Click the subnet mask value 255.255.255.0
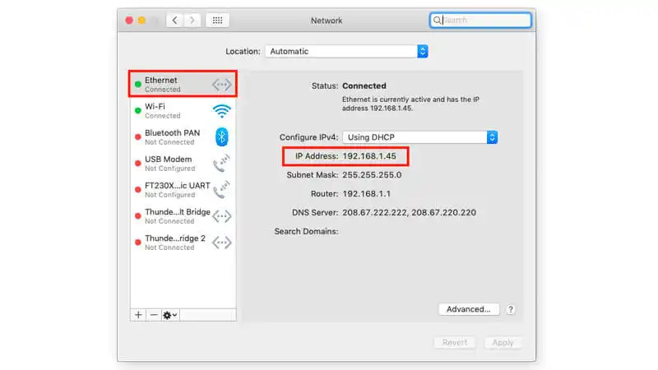Screen dimensions: 658x370 (x=372, y=175)
